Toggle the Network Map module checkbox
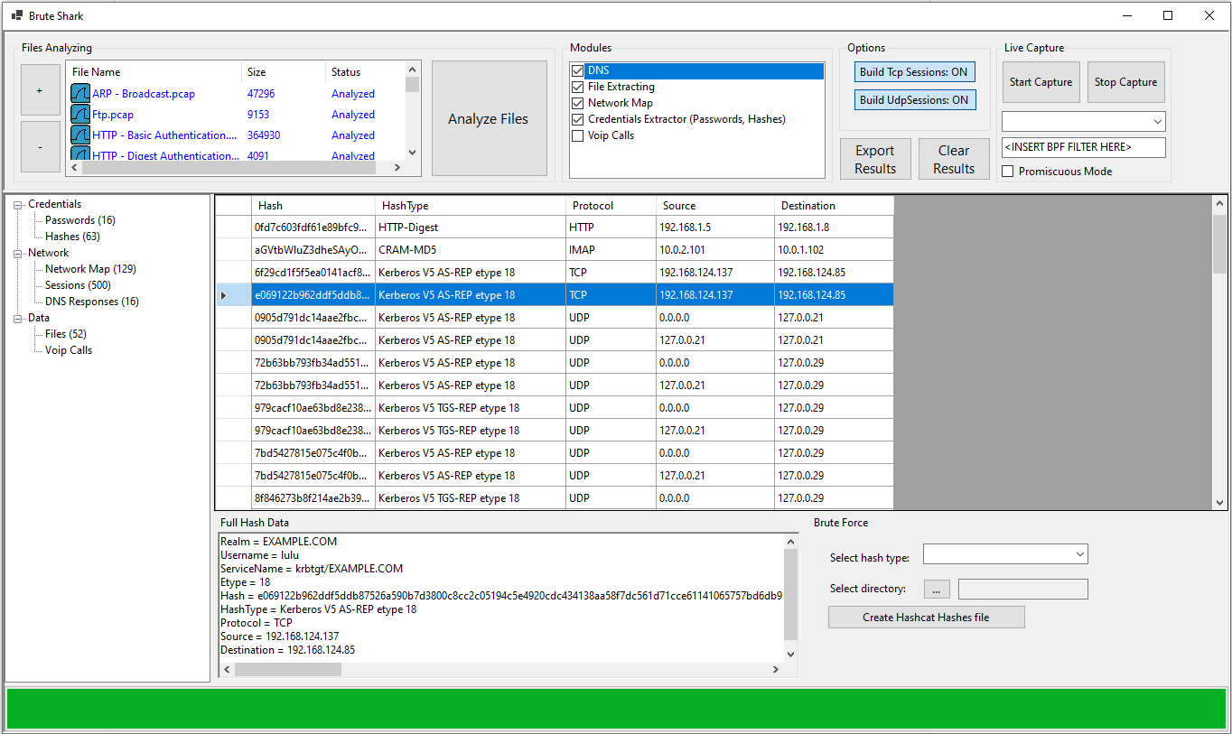The width and height of the screenshot is (1232, 734). 578,103
